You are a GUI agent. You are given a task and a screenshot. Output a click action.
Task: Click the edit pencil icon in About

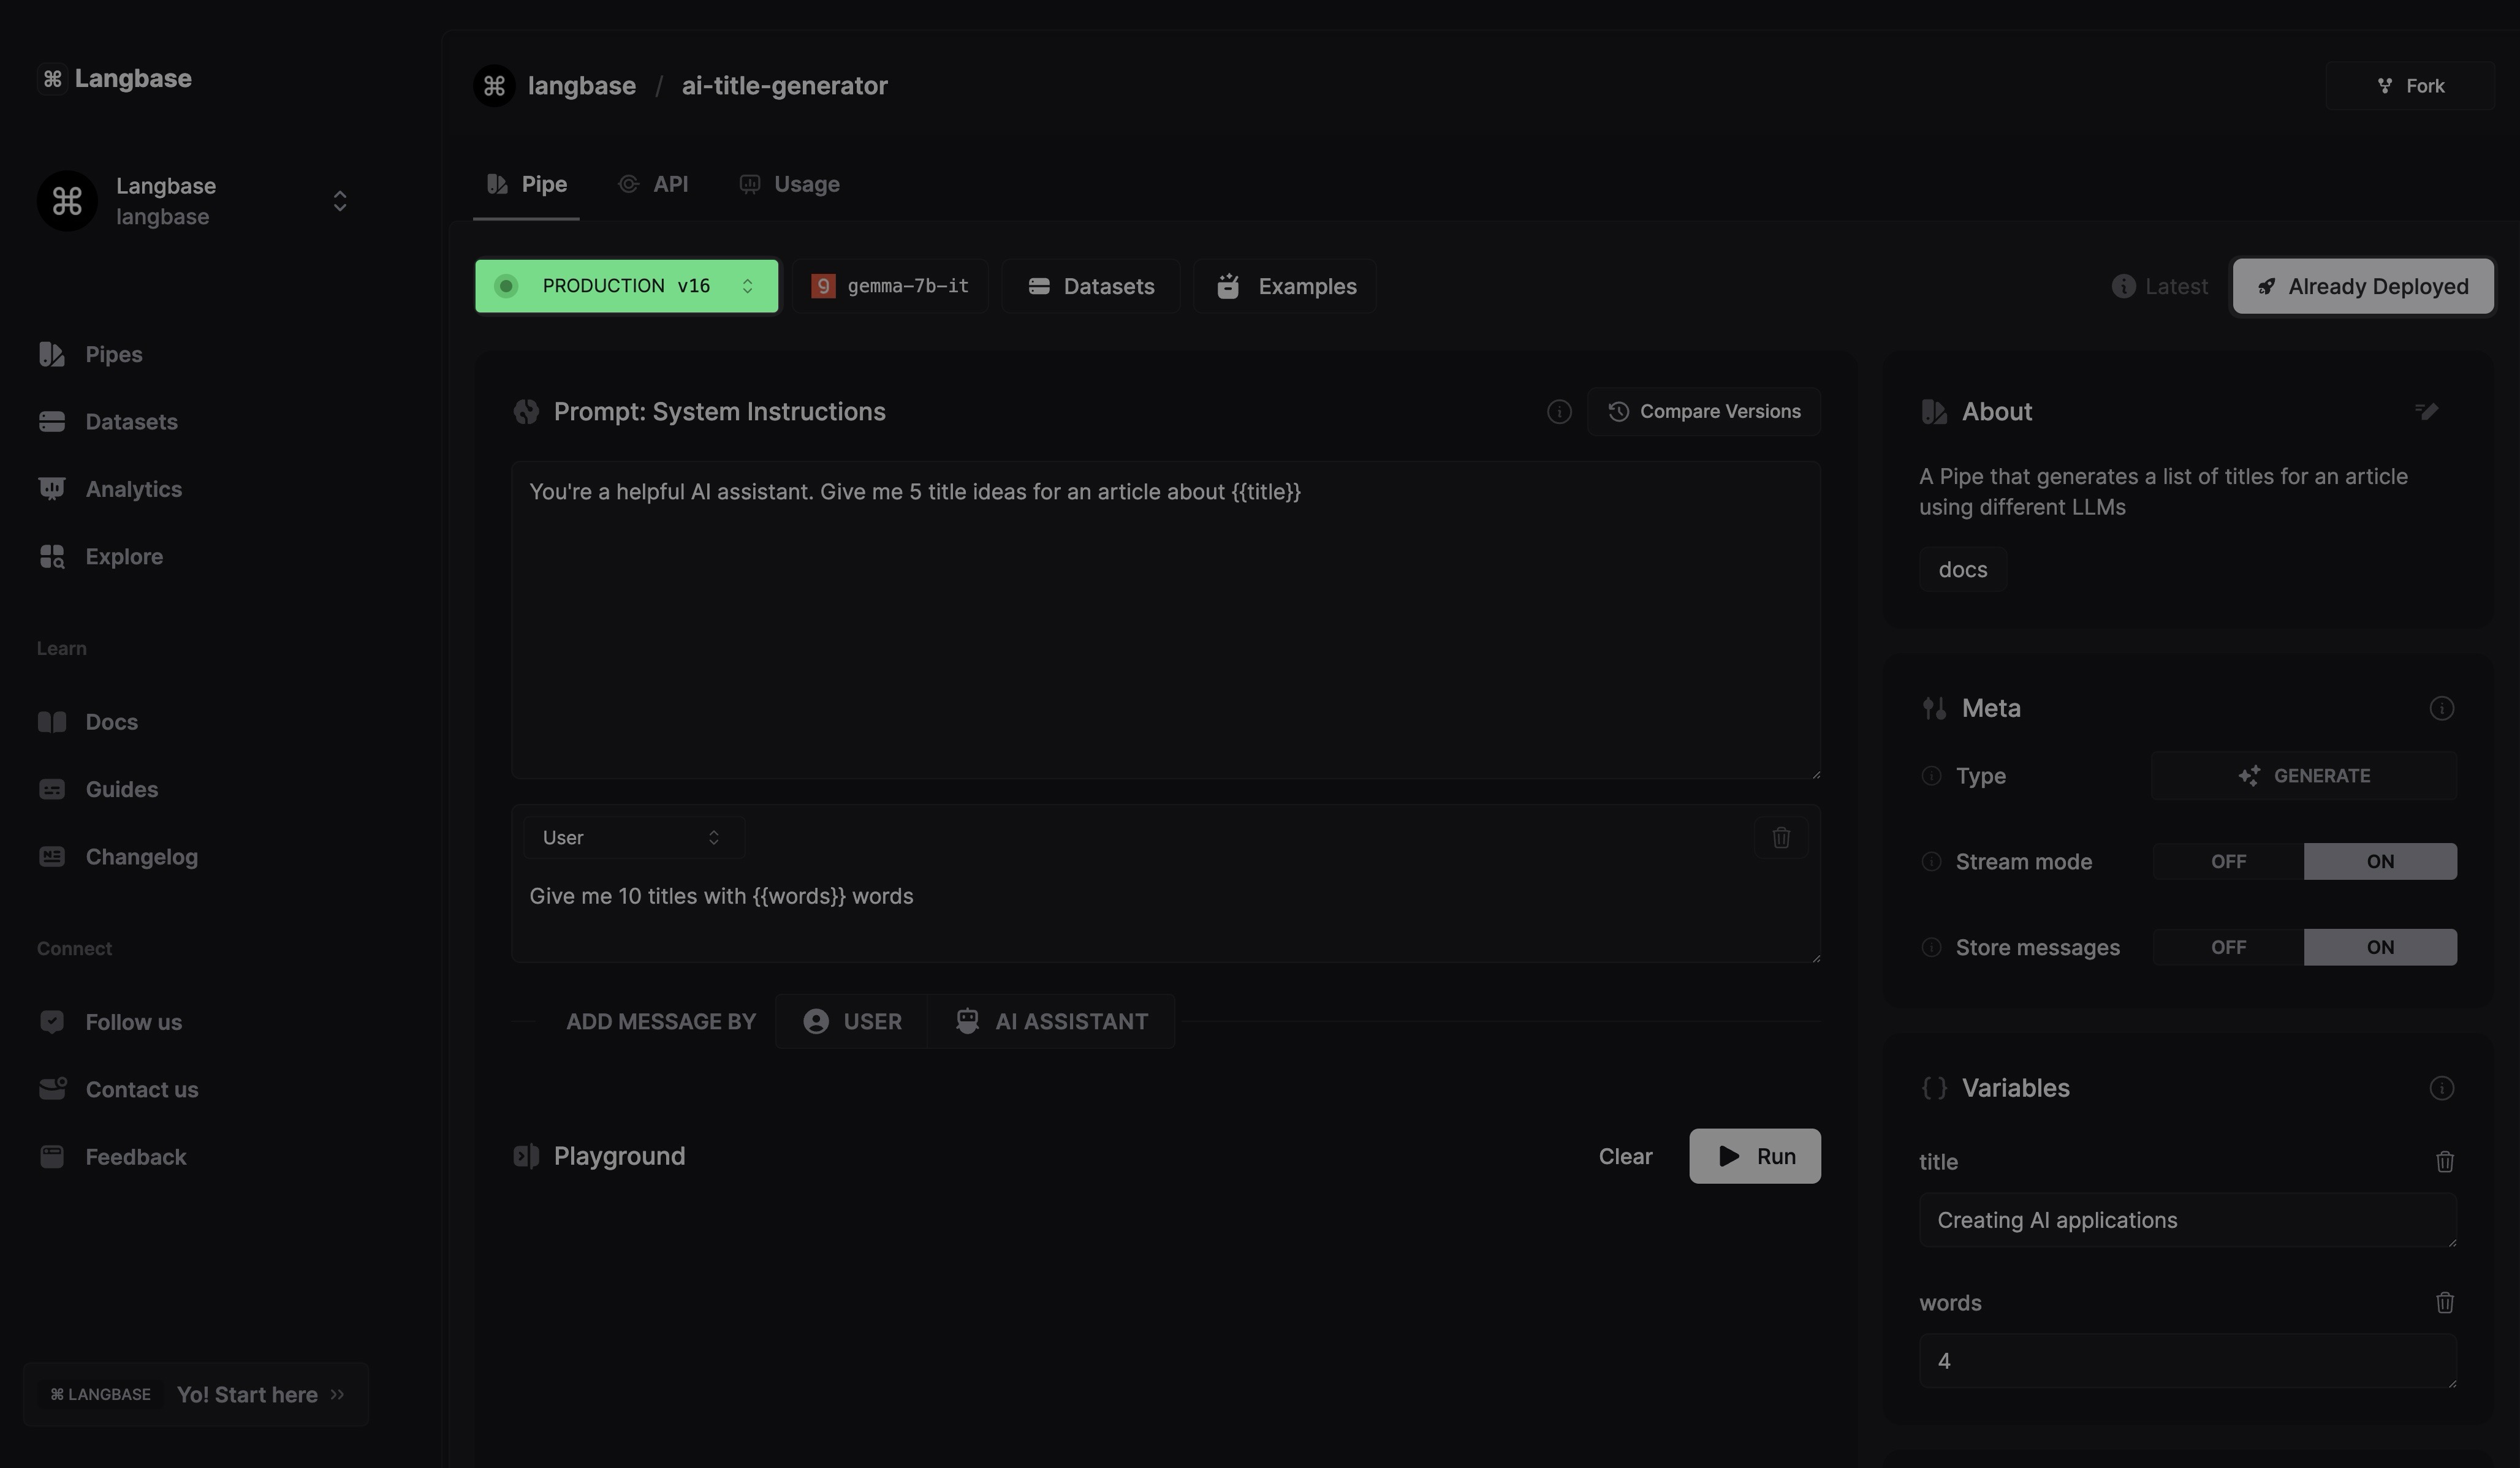click(x=2426, y=411)
